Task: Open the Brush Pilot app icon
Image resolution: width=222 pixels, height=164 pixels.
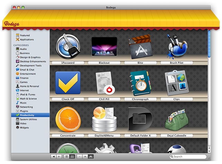Action: [x=177, y=47]
